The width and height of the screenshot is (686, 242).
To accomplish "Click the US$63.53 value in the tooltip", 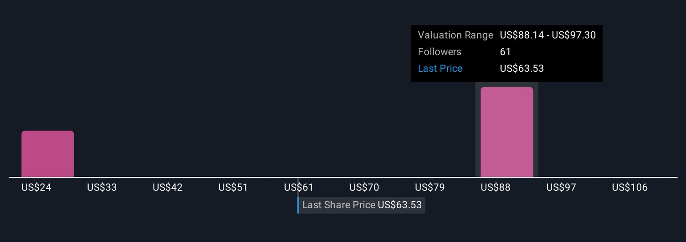I will (522, 68).
